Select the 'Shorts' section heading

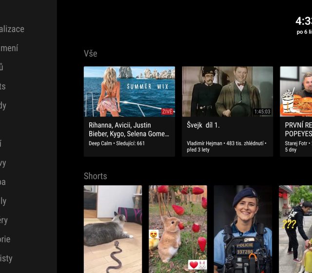pyautogui.click(x=95, y=176)
